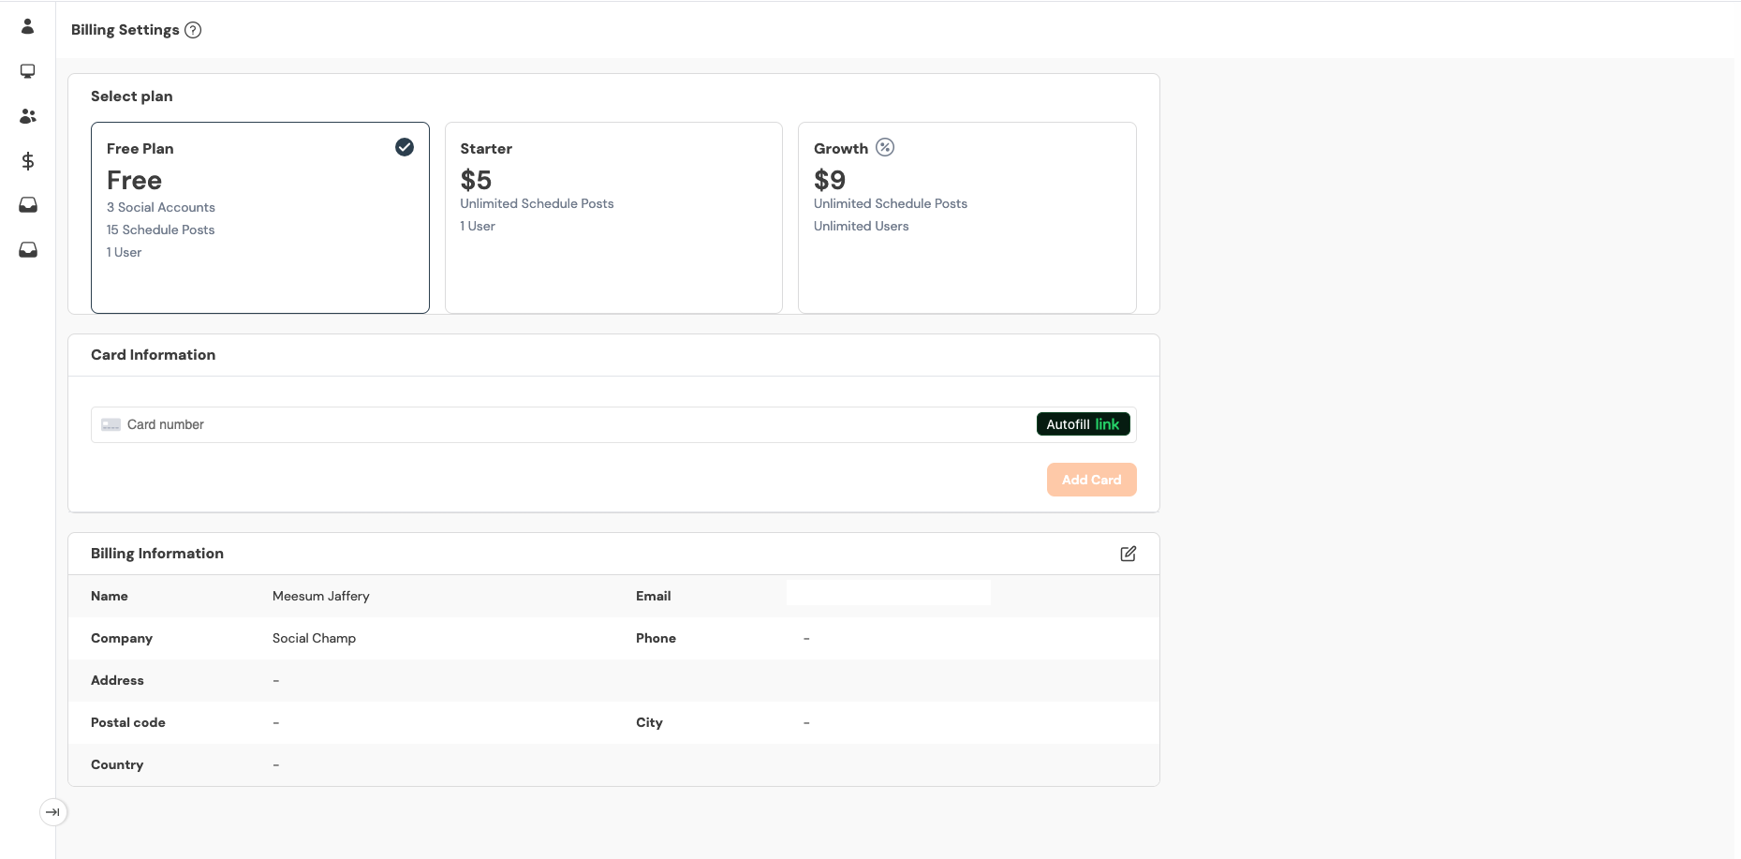Viewport: 1741px width, 859px height.
Task: Click the Autofill link button
Action: (1083, 424)
